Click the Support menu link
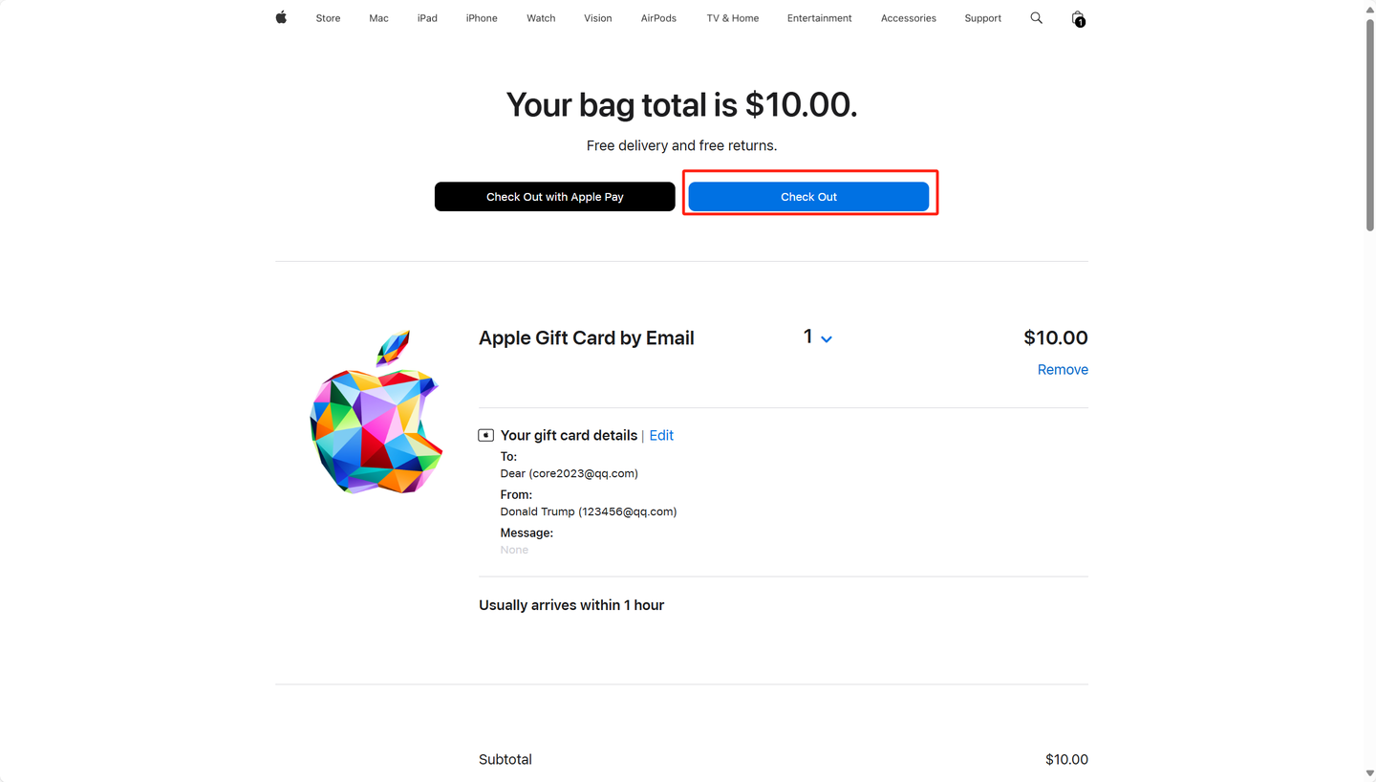 982,18
